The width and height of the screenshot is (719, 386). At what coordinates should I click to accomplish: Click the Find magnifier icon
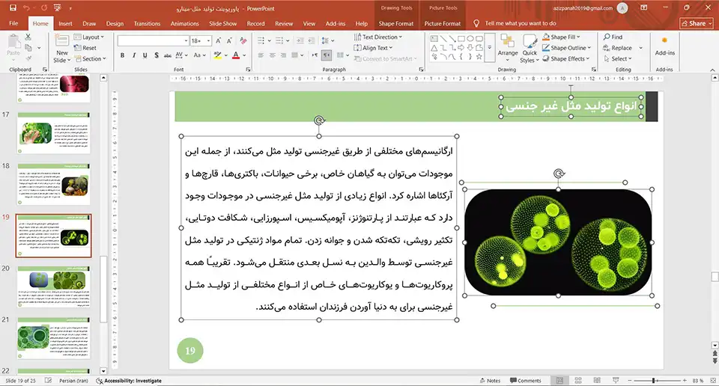[x=607, y=37]
